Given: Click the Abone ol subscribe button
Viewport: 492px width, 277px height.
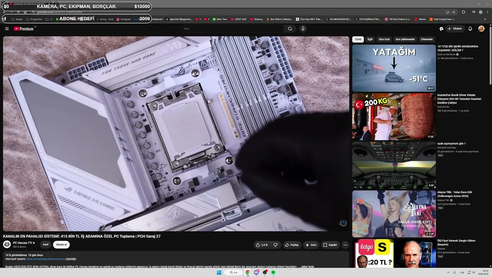Looking at the screenshot, I should click(61, 245).
